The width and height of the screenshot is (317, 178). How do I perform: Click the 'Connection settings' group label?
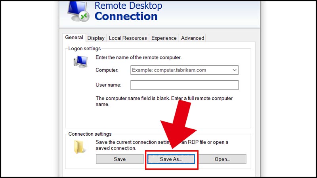[x=90, y=134]
